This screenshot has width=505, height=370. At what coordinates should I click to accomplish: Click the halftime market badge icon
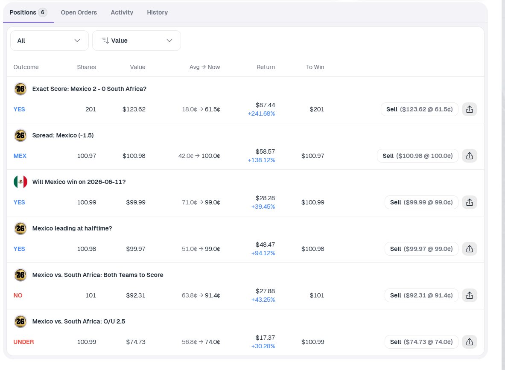pyautogui.click(x=20, y=228)
